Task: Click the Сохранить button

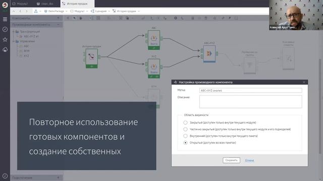Action: (231, 160)
